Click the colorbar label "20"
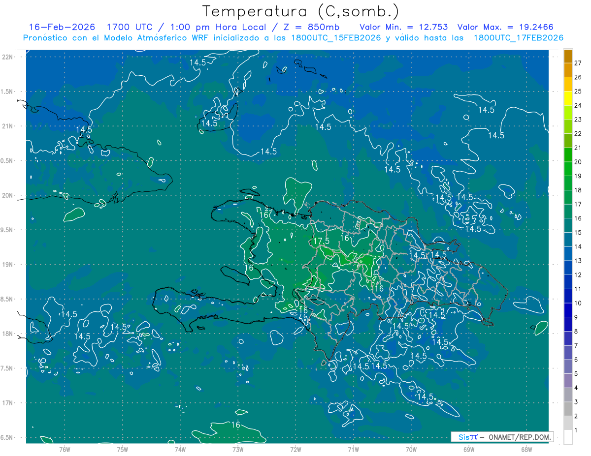Image resolution: width=591 pixels, height=456 pixels. pyautogui.click(x=578, y=162)
